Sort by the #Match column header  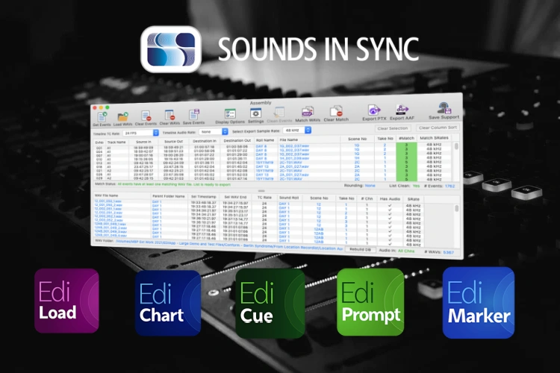[406, 138]
